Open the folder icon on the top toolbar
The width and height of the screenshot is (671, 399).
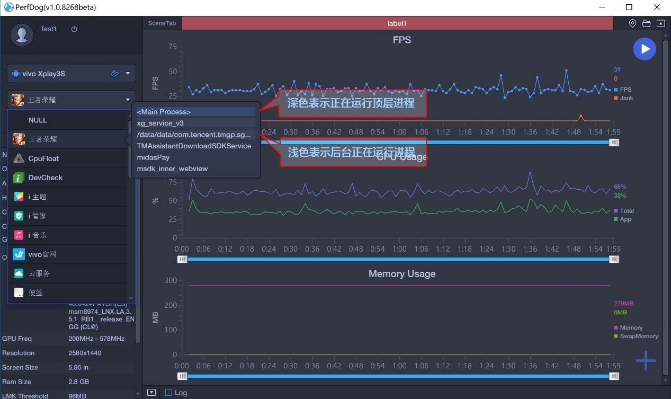646,23
